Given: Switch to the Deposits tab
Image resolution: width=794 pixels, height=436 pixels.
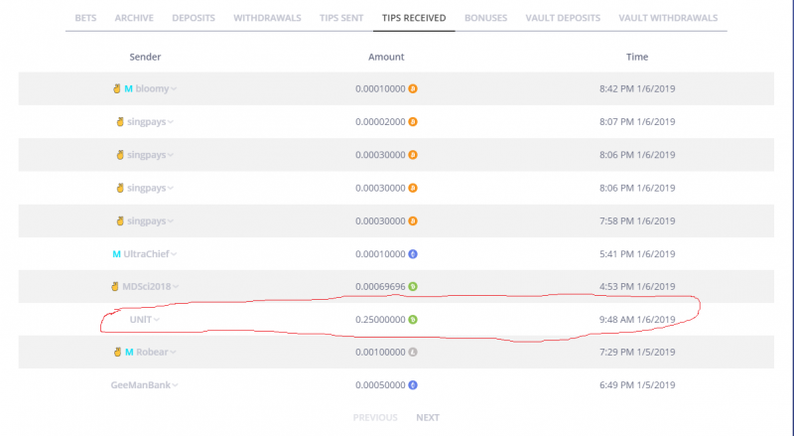Looking at the screenshot, I should (194, 18).
